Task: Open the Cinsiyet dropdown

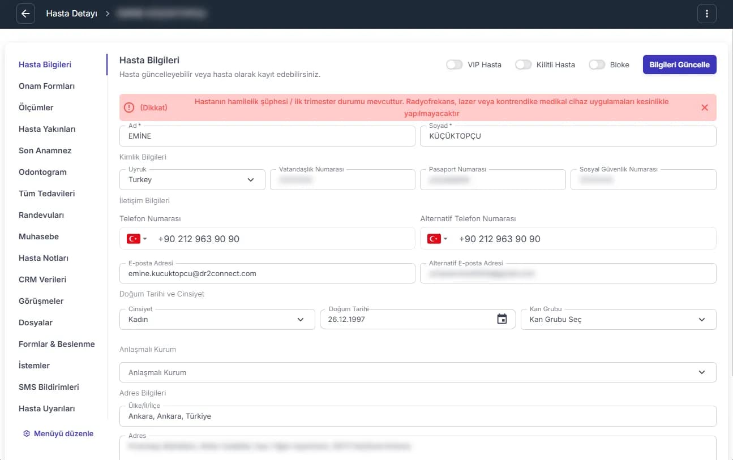Action: pos(217,319)
